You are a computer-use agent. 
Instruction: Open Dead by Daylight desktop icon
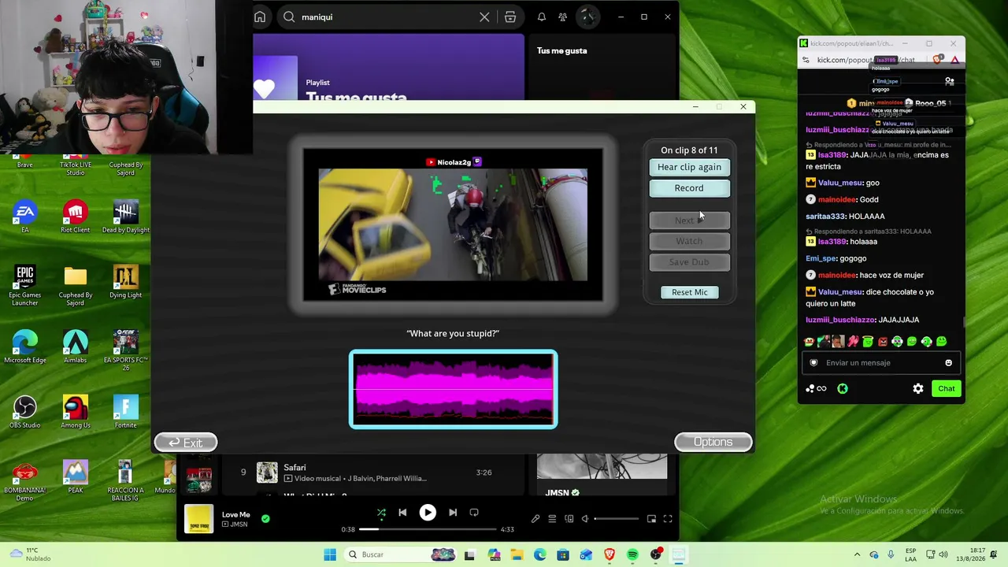[125, 217]
